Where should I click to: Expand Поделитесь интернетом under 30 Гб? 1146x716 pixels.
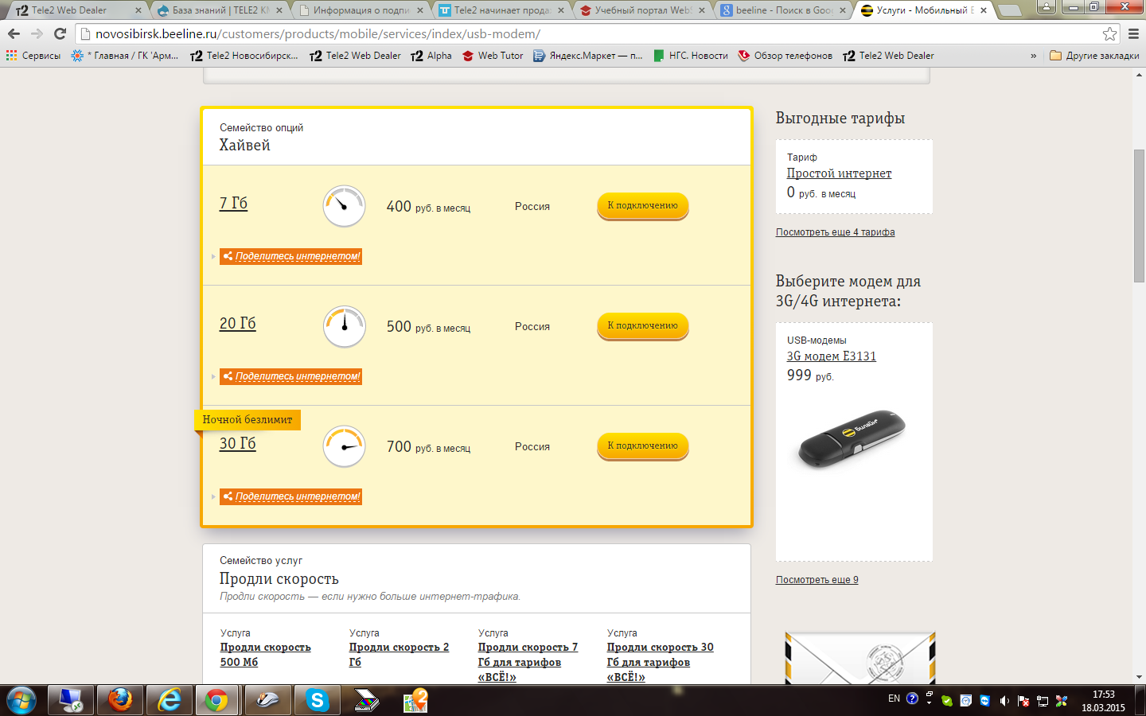(290, 496)
